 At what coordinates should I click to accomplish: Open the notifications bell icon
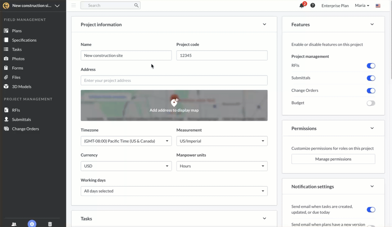302,6
